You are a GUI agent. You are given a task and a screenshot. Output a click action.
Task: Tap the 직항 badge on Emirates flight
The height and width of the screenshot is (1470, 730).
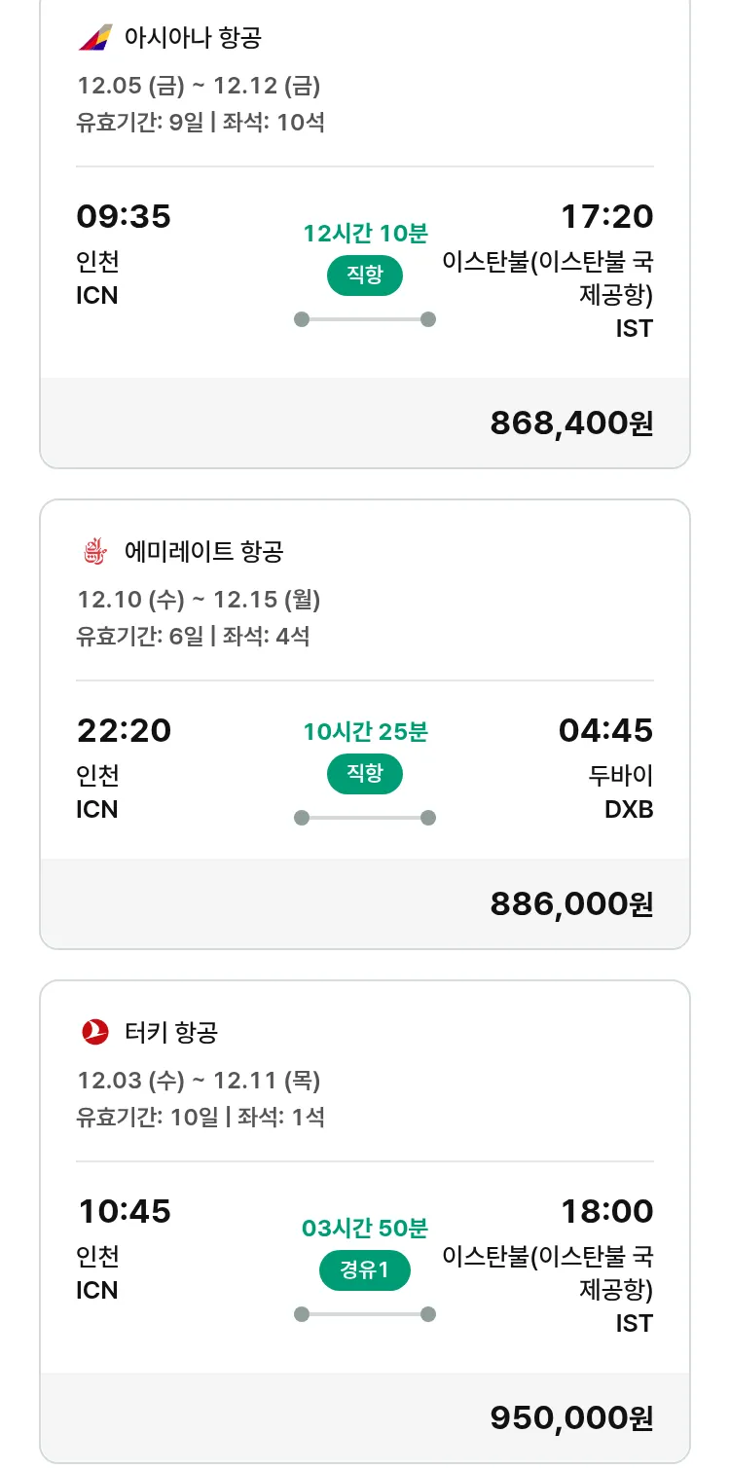coord(365,774)
